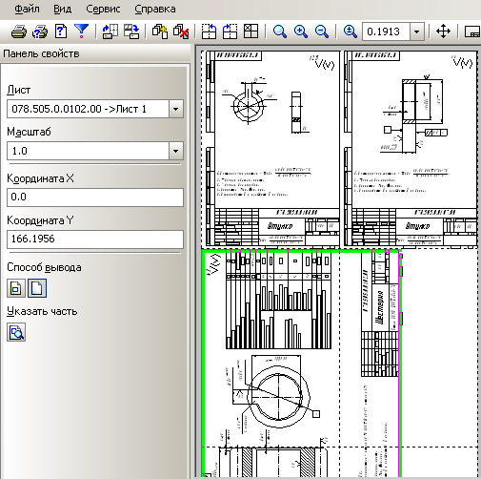Click the Координата Y field showing 166.1956
481x479 pixels.
pyautogui.click(x=95, y=239)
